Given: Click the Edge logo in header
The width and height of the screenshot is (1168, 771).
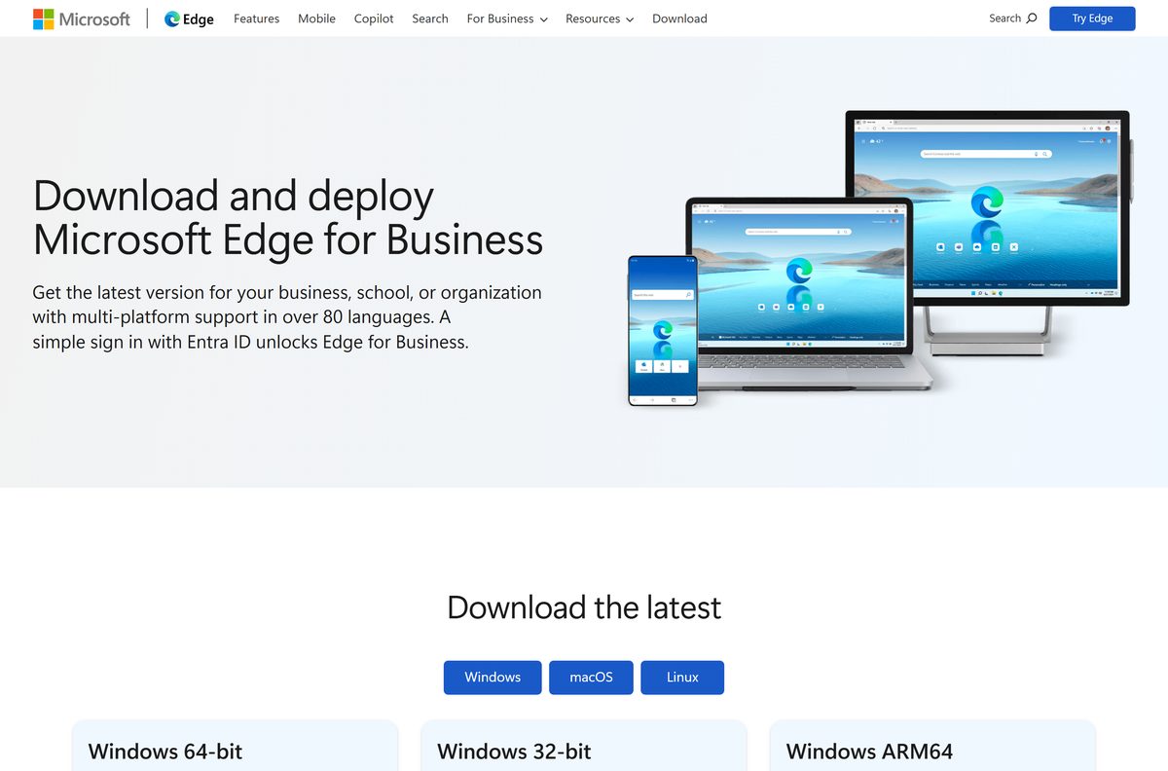Looking at the screenshot, I should (189, 18).
